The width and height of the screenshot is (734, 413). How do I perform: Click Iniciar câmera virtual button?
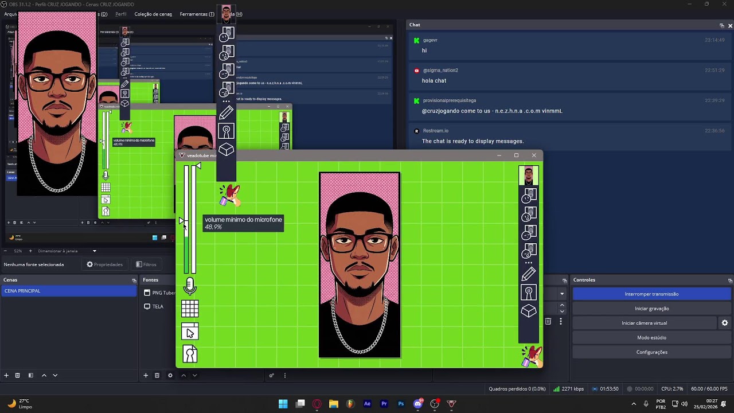tap(644, 323)
